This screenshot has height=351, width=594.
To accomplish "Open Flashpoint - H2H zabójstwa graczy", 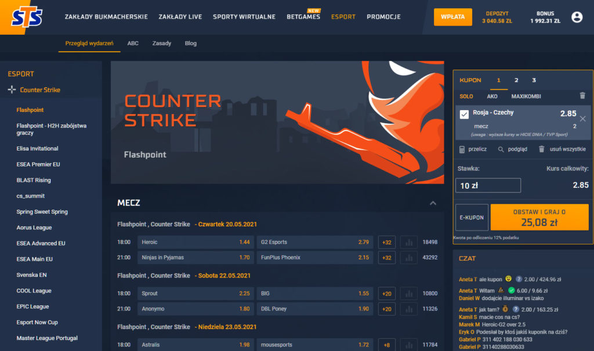I will pos(52,129).
